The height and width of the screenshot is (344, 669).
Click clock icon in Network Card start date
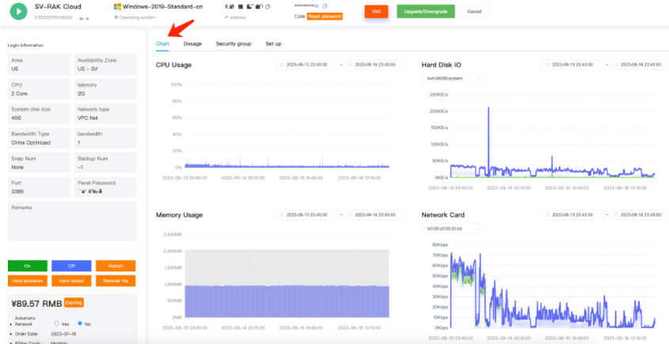coord(547,215)
